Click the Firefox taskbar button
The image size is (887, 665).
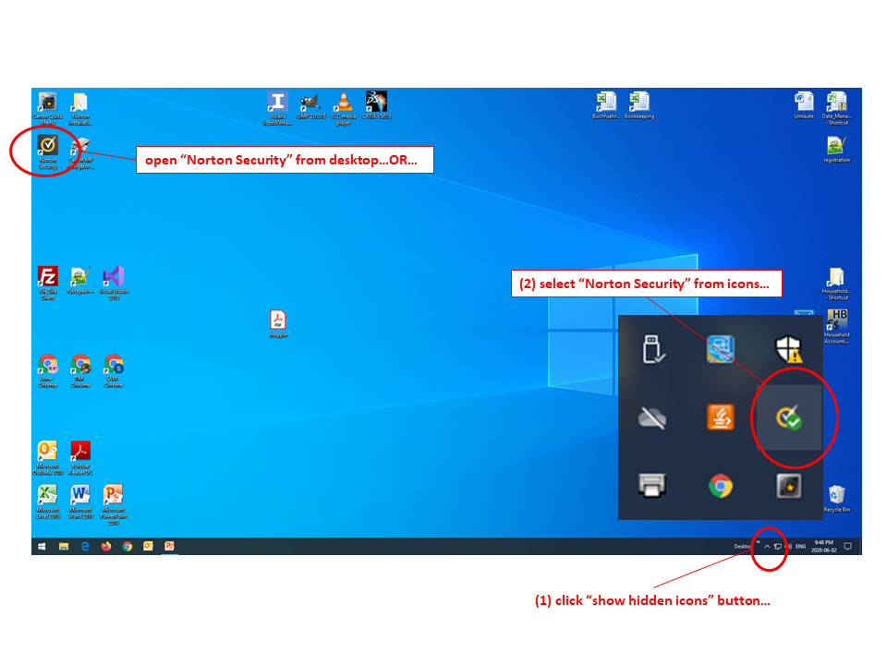pyautogui.click(x=105, y=547)
